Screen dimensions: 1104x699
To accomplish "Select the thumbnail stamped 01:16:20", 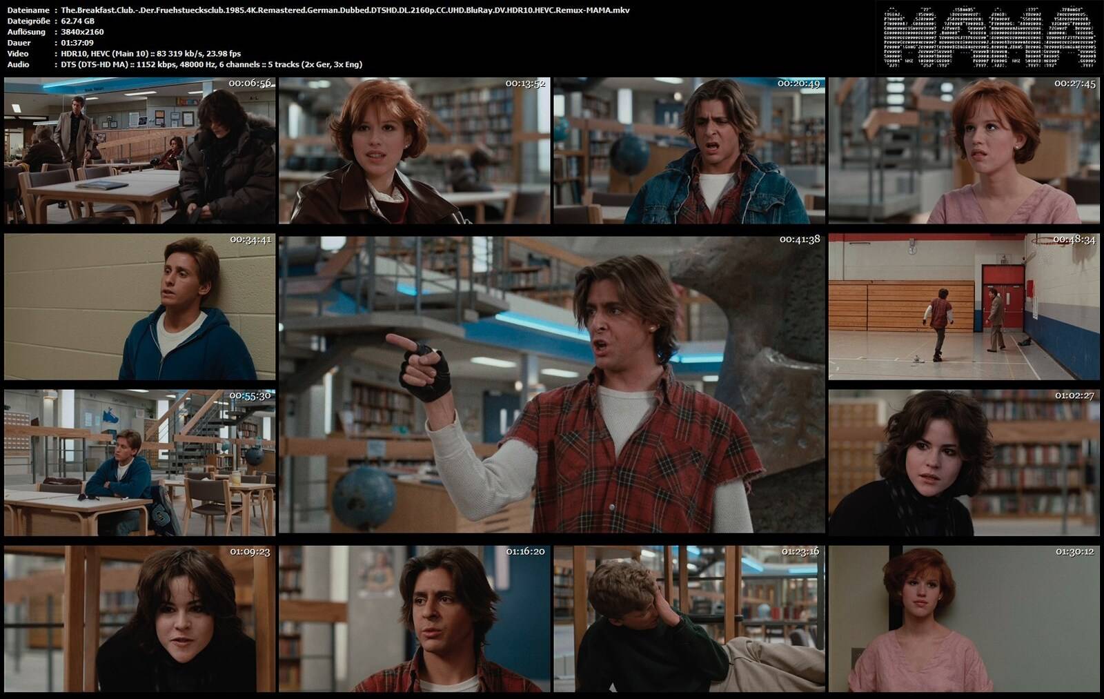I will click(415, 619).
